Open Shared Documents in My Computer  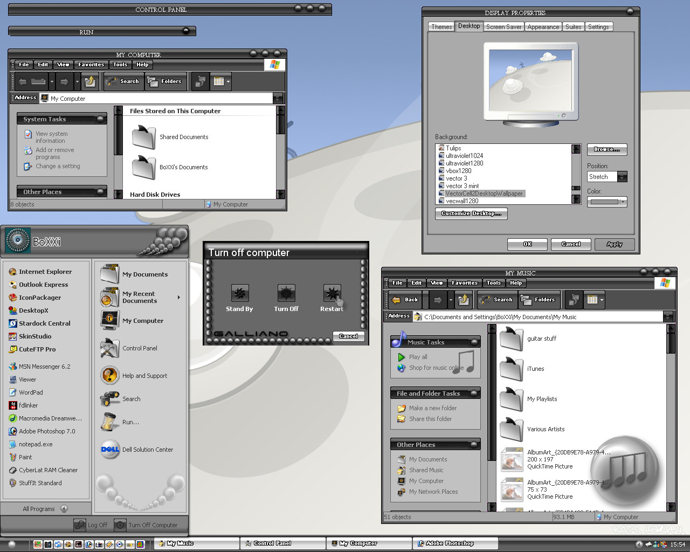170,137
